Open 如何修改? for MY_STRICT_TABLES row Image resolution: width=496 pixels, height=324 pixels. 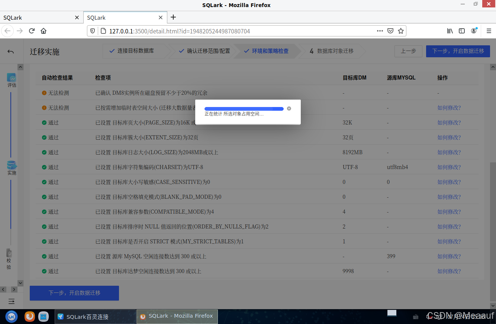[449, 242]
